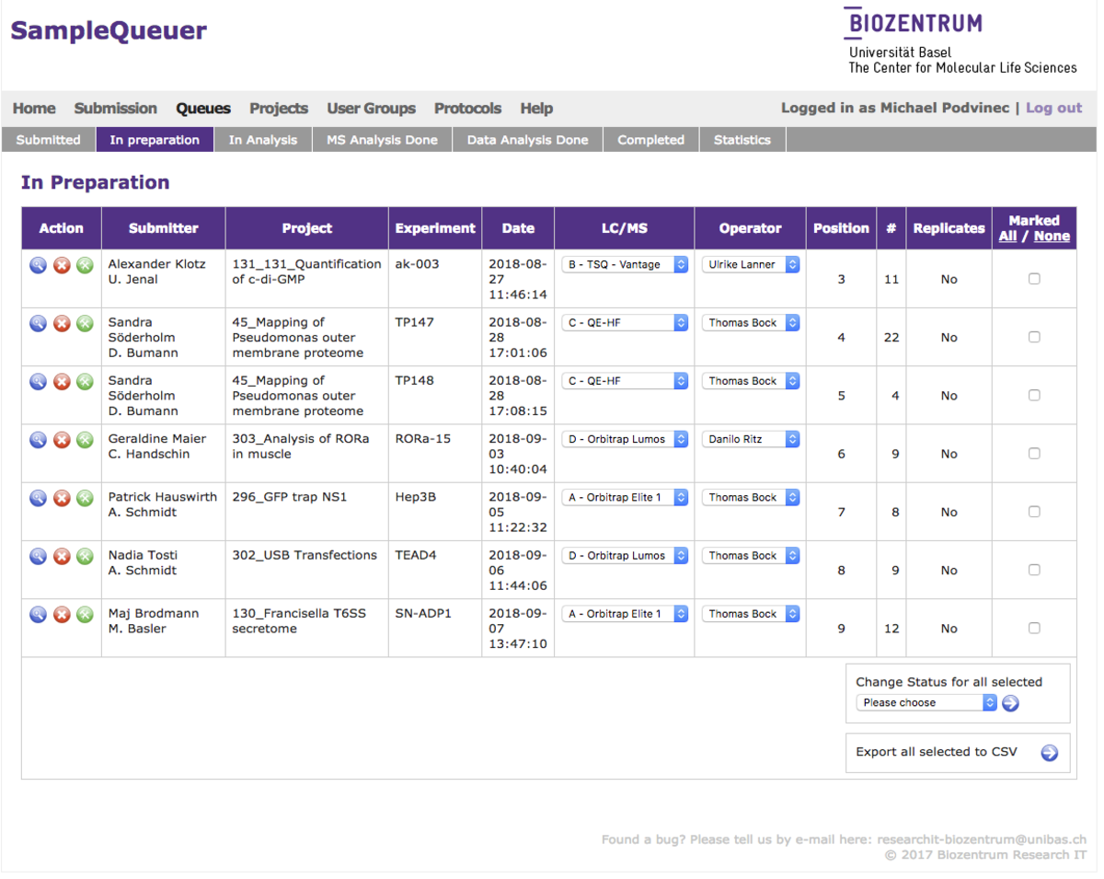Click the All link under Marked
The width and height of the screenshot is (1104, 879).
[x=1007, y=237]
